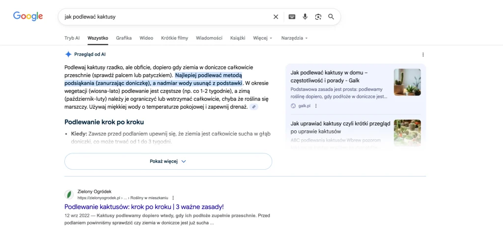Open the three-dot menu beside galk.pl
The image size is (503, 236).
coord(316,106)
